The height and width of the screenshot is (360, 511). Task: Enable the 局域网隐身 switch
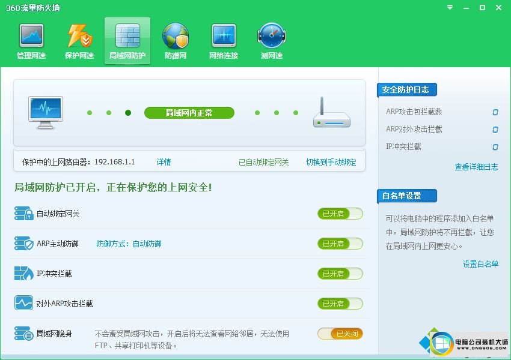coord(340,334)
